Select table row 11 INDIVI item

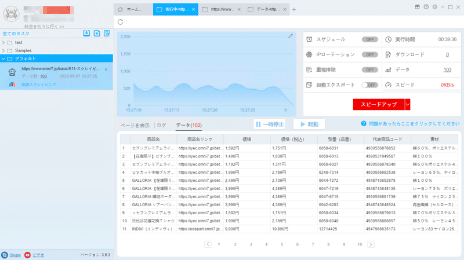click(x=289, y=229)
